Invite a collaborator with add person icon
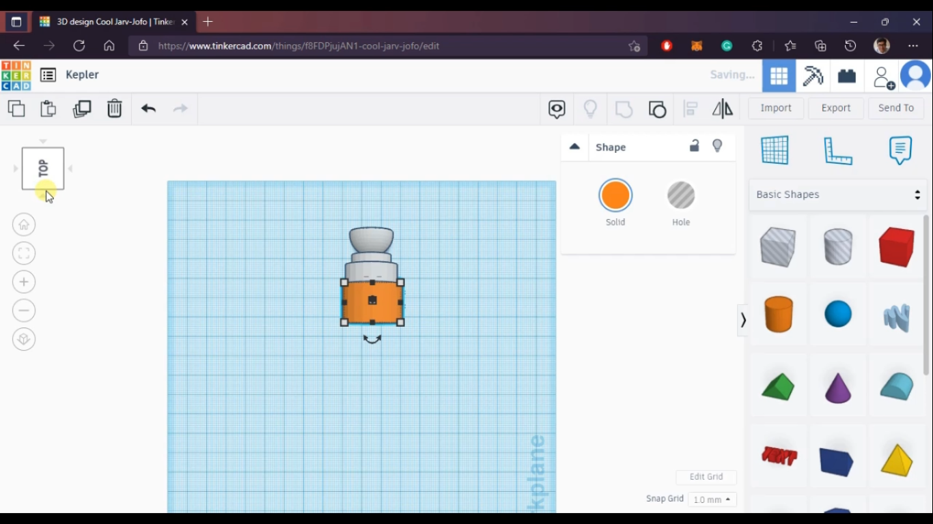 [884, 77]
